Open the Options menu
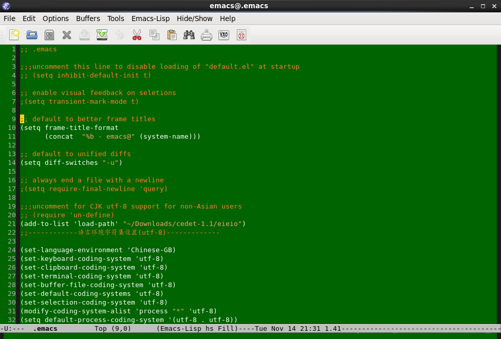 pos(55,18)
